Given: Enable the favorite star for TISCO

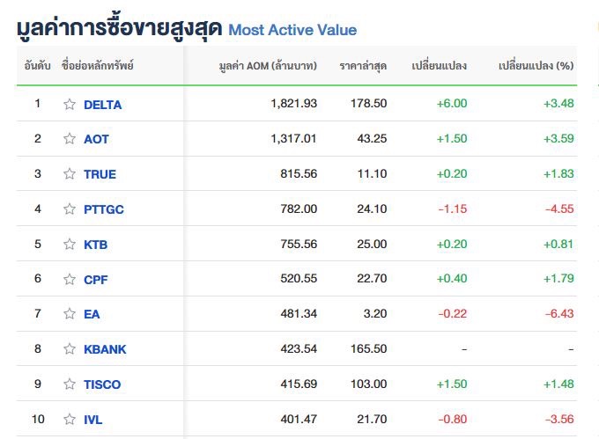Looking at the screenshot, I should [70, 384].
